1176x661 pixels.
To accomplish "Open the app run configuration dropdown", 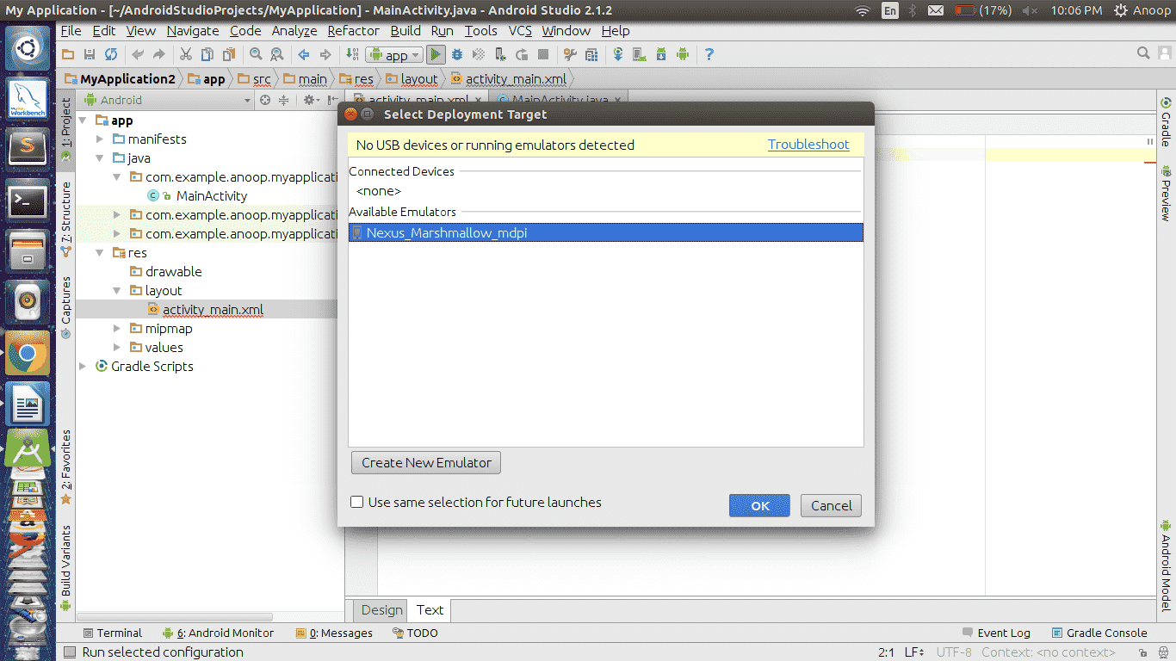I will 394,55.
